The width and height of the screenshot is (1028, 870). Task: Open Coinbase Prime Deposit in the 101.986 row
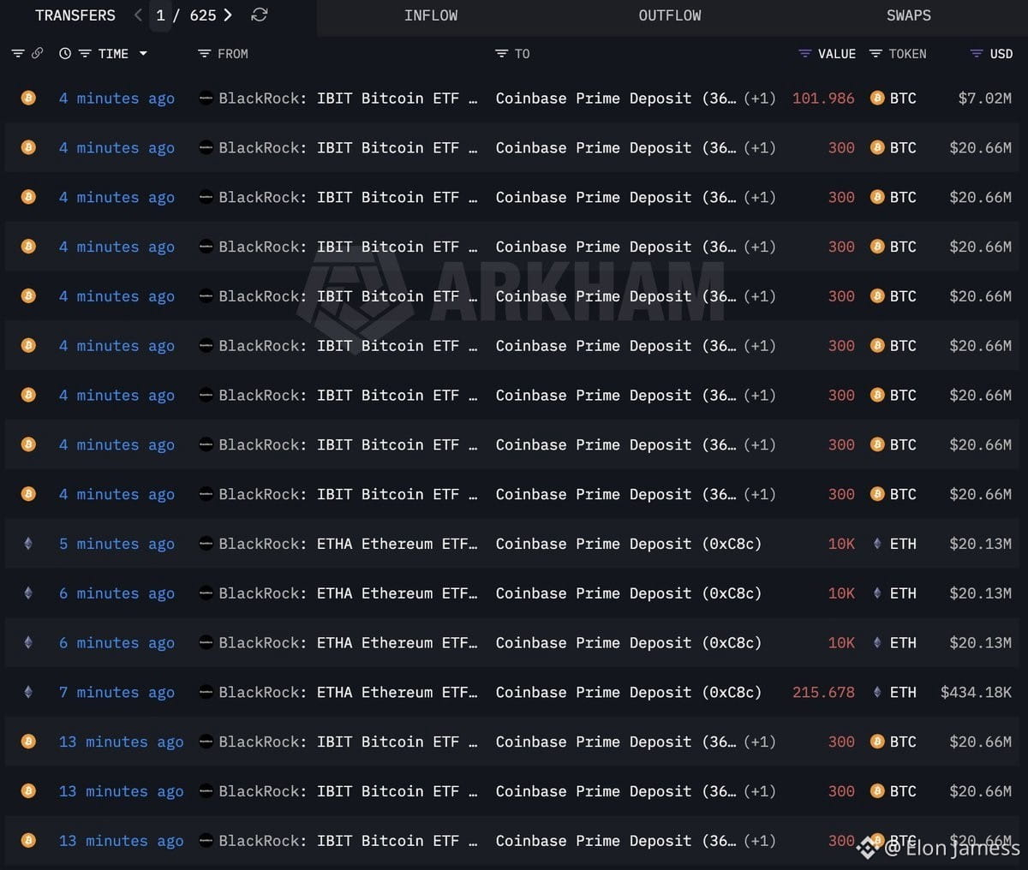tap(615, 98)
